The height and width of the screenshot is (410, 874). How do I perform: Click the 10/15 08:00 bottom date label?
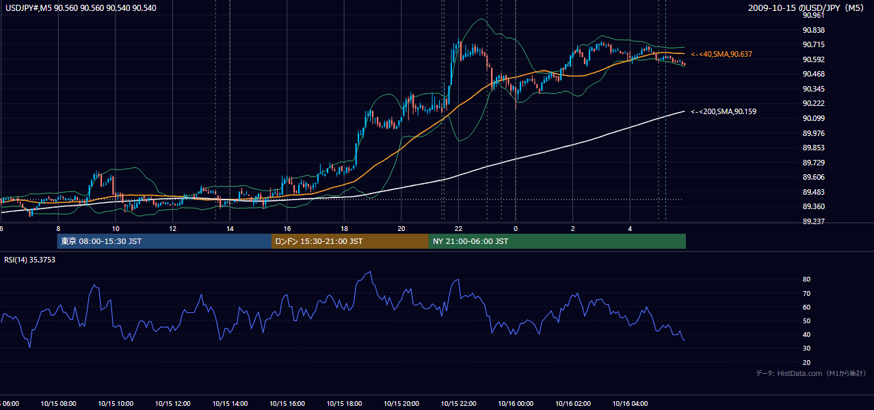coord(58,403)
